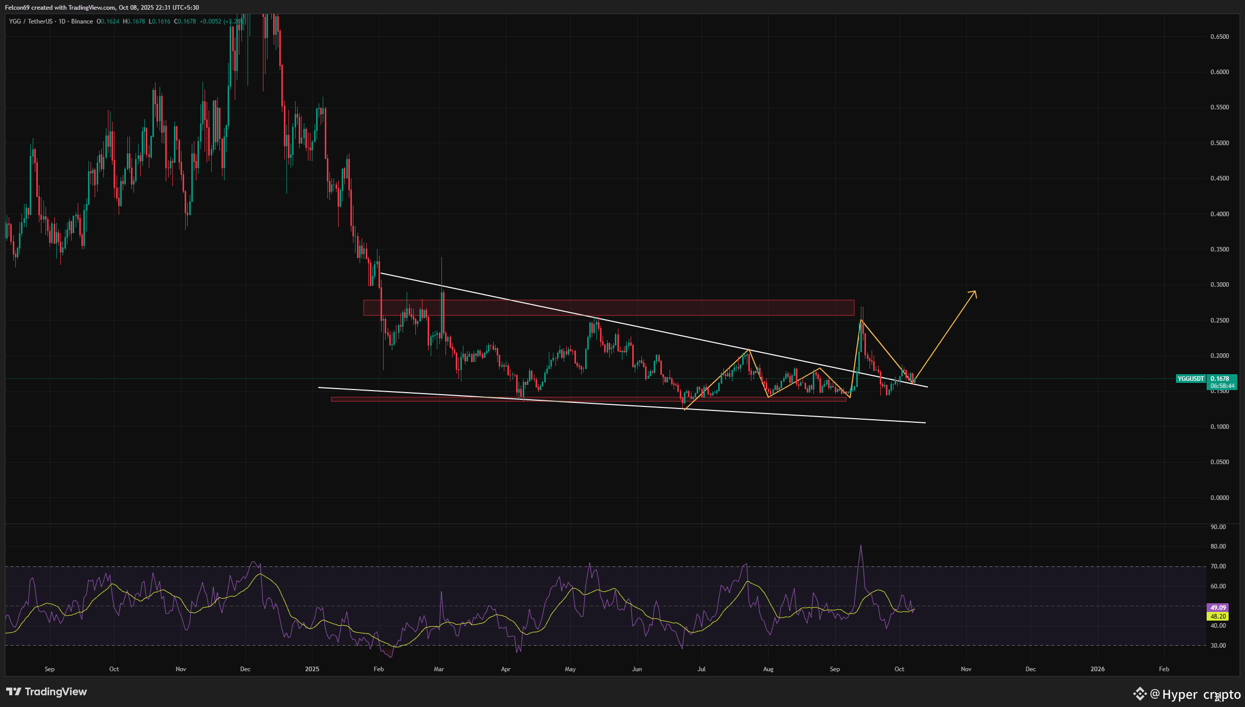Click the Oct 2025 label on time axis
Image resolution: width=1245 pixels, height=707 pixels.
click(x=899, y=669)
